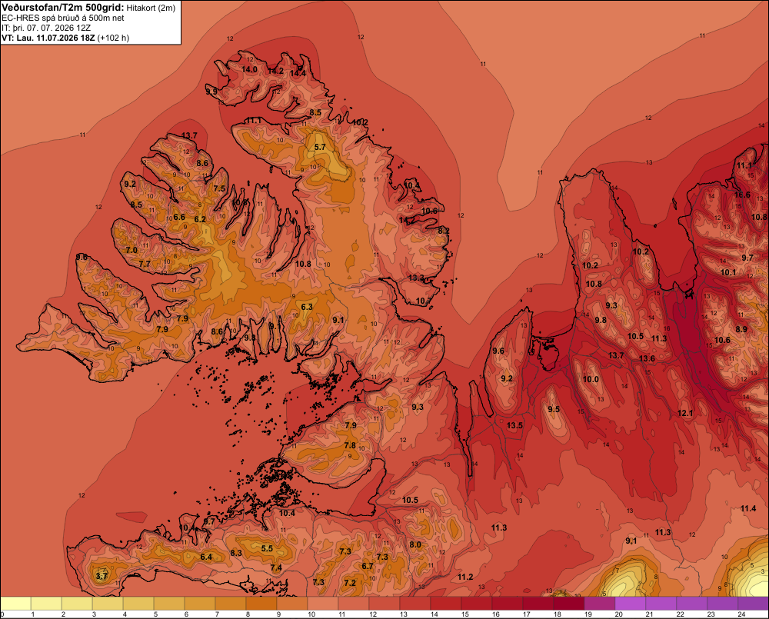Click the 5.5 temperature value
The height and width of the screenshot is (619, 769).
[x=267, y=548]
